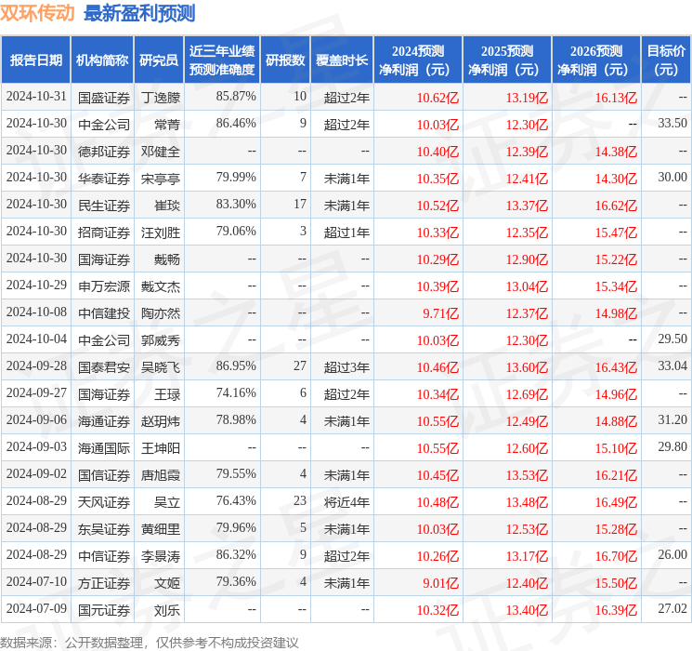Viewport: 692px width, 651px height.
Task: Click 2024 forecast 9.01亿
Action: pyautogui.click(x=441, y=583)
